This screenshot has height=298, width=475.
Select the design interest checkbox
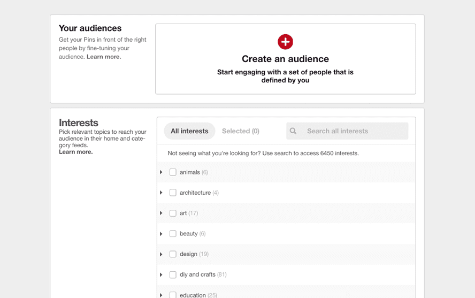pos(173,254)
